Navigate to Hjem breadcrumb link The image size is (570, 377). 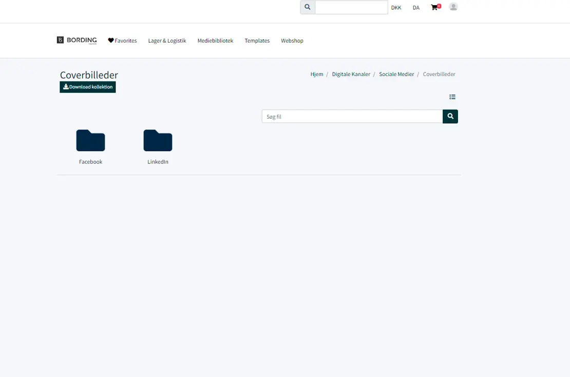[x=317, y=74]
